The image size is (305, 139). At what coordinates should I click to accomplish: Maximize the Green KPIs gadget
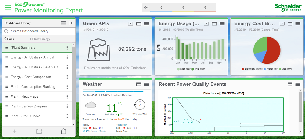(x=138, y=24)
